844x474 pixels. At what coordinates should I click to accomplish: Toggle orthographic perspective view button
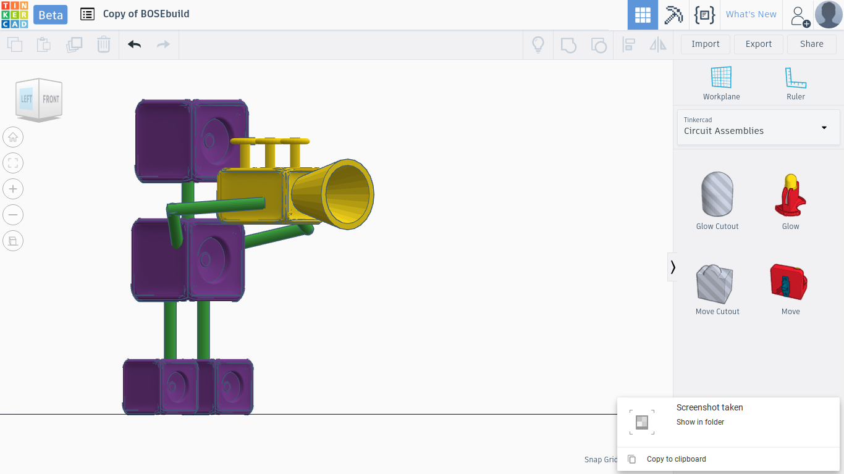click(13, 241)
